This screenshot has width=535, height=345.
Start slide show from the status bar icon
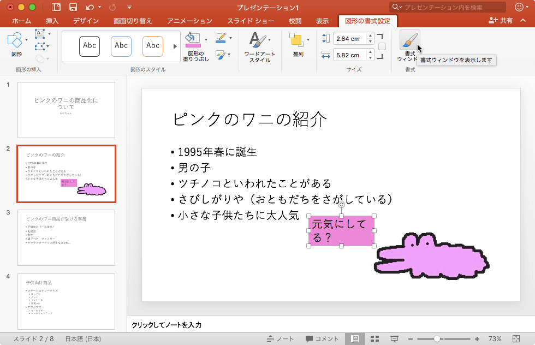tap(395, 338)
